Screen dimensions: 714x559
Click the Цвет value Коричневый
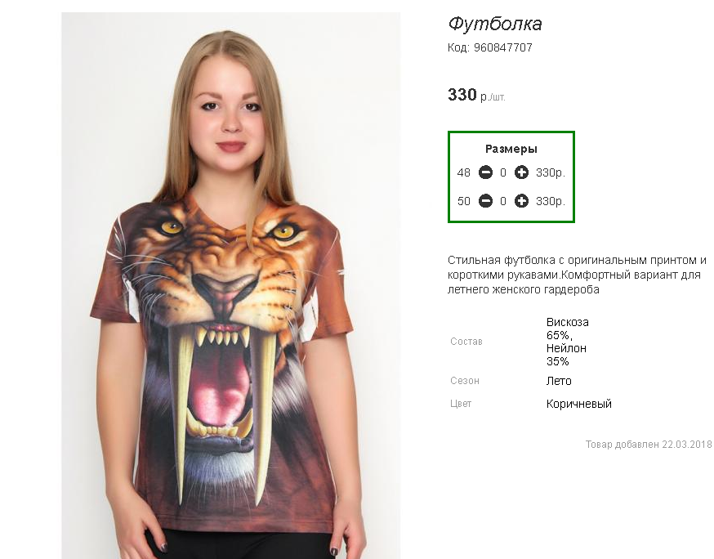[x=578, y=404]
